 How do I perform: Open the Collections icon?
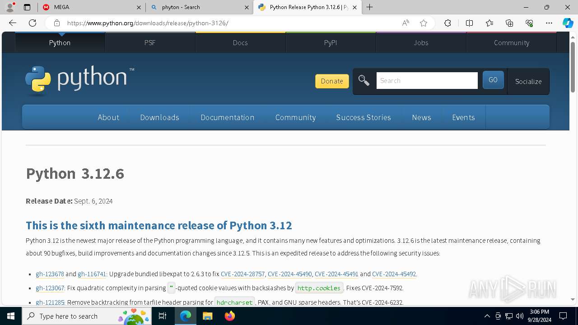[509, 23]
